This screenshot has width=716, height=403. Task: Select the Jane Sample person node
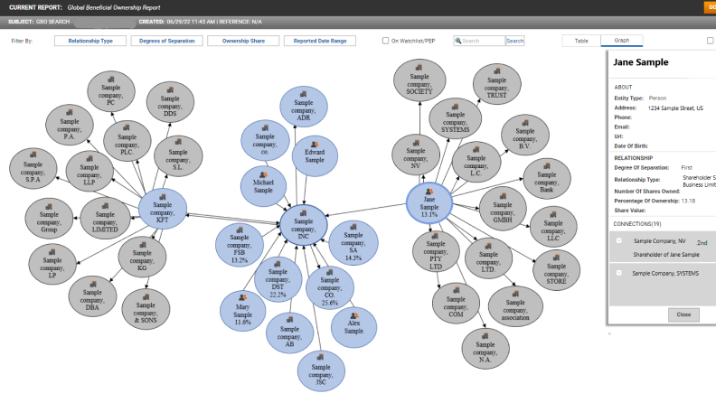[429, 203]
